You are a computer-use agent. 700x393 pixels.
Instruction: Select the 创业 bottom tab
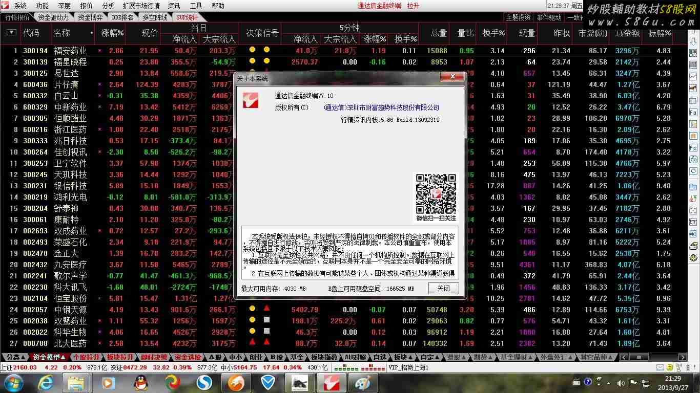256,357
